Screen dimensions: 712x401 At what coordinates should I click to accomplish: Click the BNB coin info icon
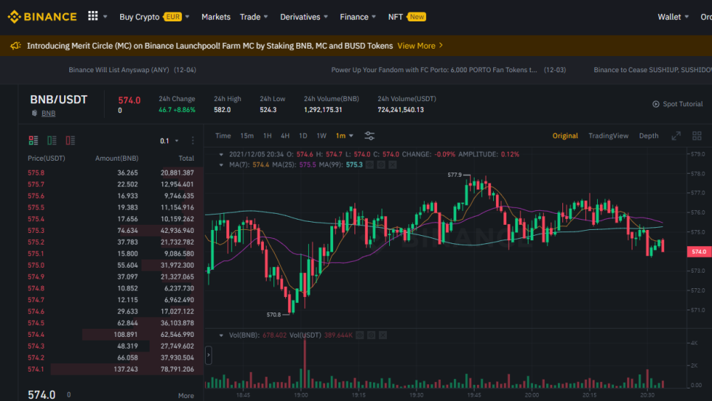[x=35, y=113]
